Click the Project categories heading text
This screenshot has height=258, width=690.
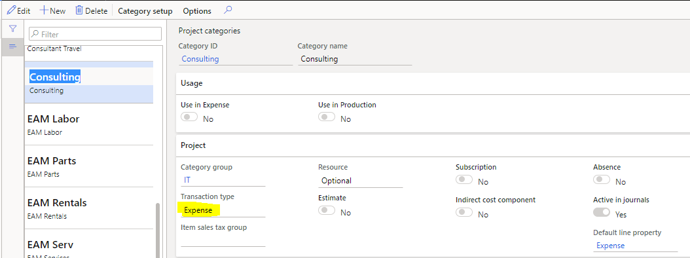point(209,31)
